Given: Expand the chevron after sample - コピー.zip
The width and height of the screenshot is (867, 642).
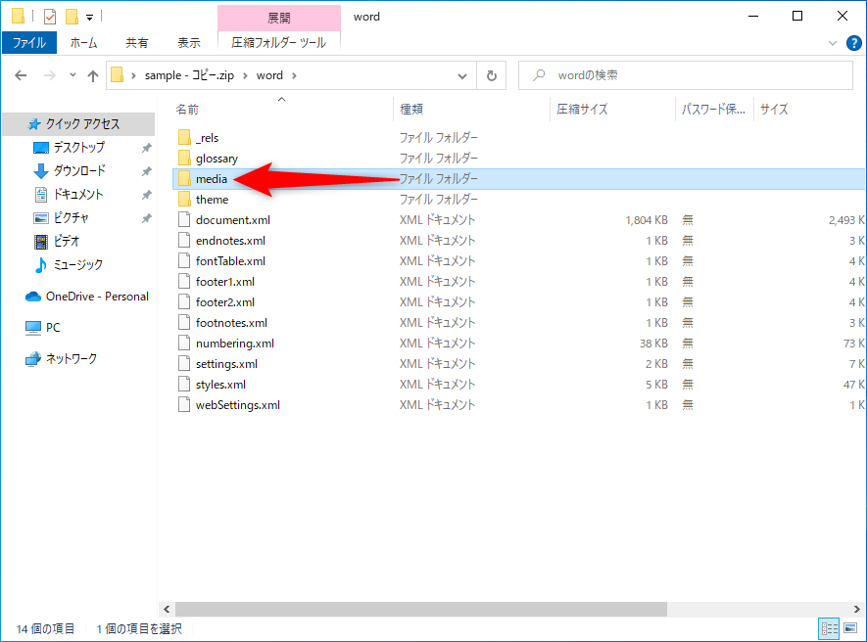Looking at the screenshot, I should coord(245,75).
